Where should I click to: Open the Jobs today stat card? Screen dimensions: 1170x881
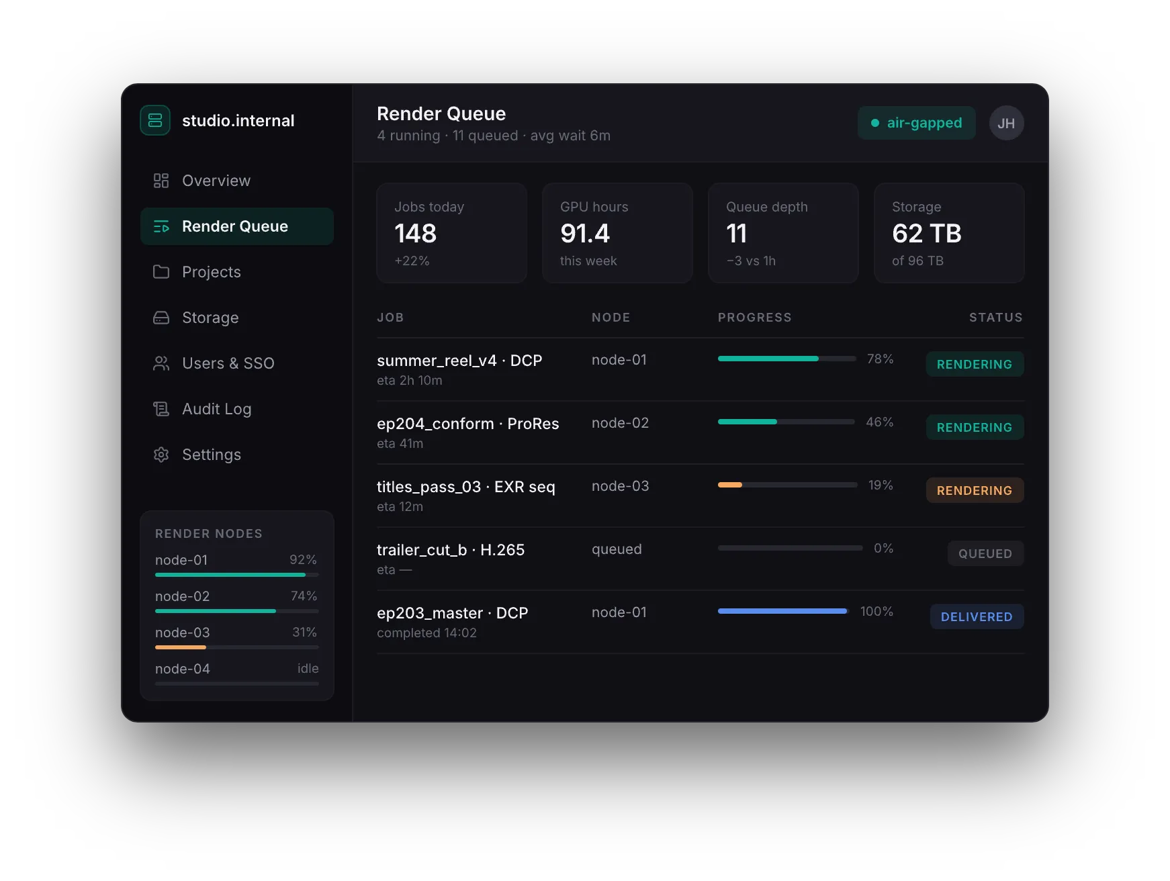(451, 233)
